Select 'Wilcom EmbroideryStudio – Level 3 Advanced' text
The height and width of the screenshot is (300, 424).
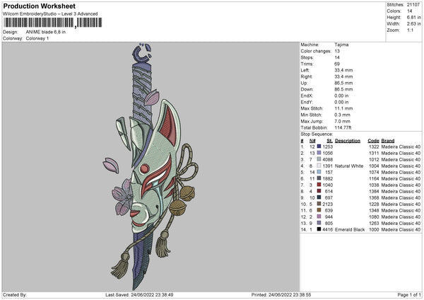(50, 14)
